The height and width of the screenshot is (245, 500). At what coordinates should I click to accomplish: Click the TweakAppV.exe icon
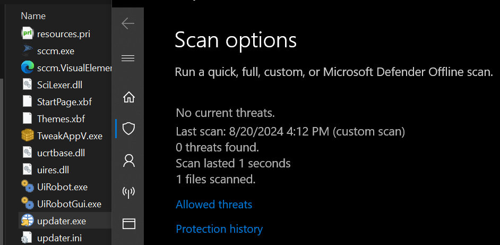coord(27,136)
